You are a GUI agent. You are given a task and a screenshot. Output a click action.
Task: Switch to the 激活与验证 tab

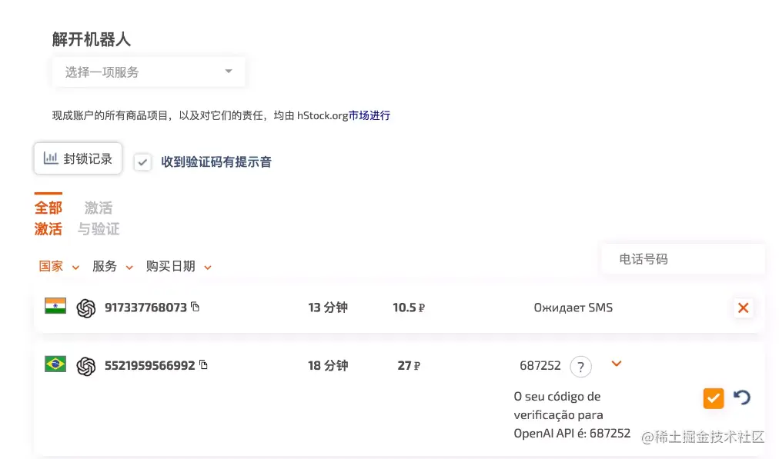pos(99,218)
